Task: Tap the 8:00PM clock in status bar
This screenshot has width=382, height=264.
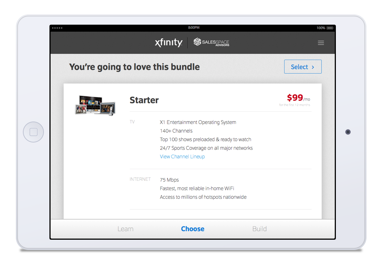Action: click(x=194, y=28)
